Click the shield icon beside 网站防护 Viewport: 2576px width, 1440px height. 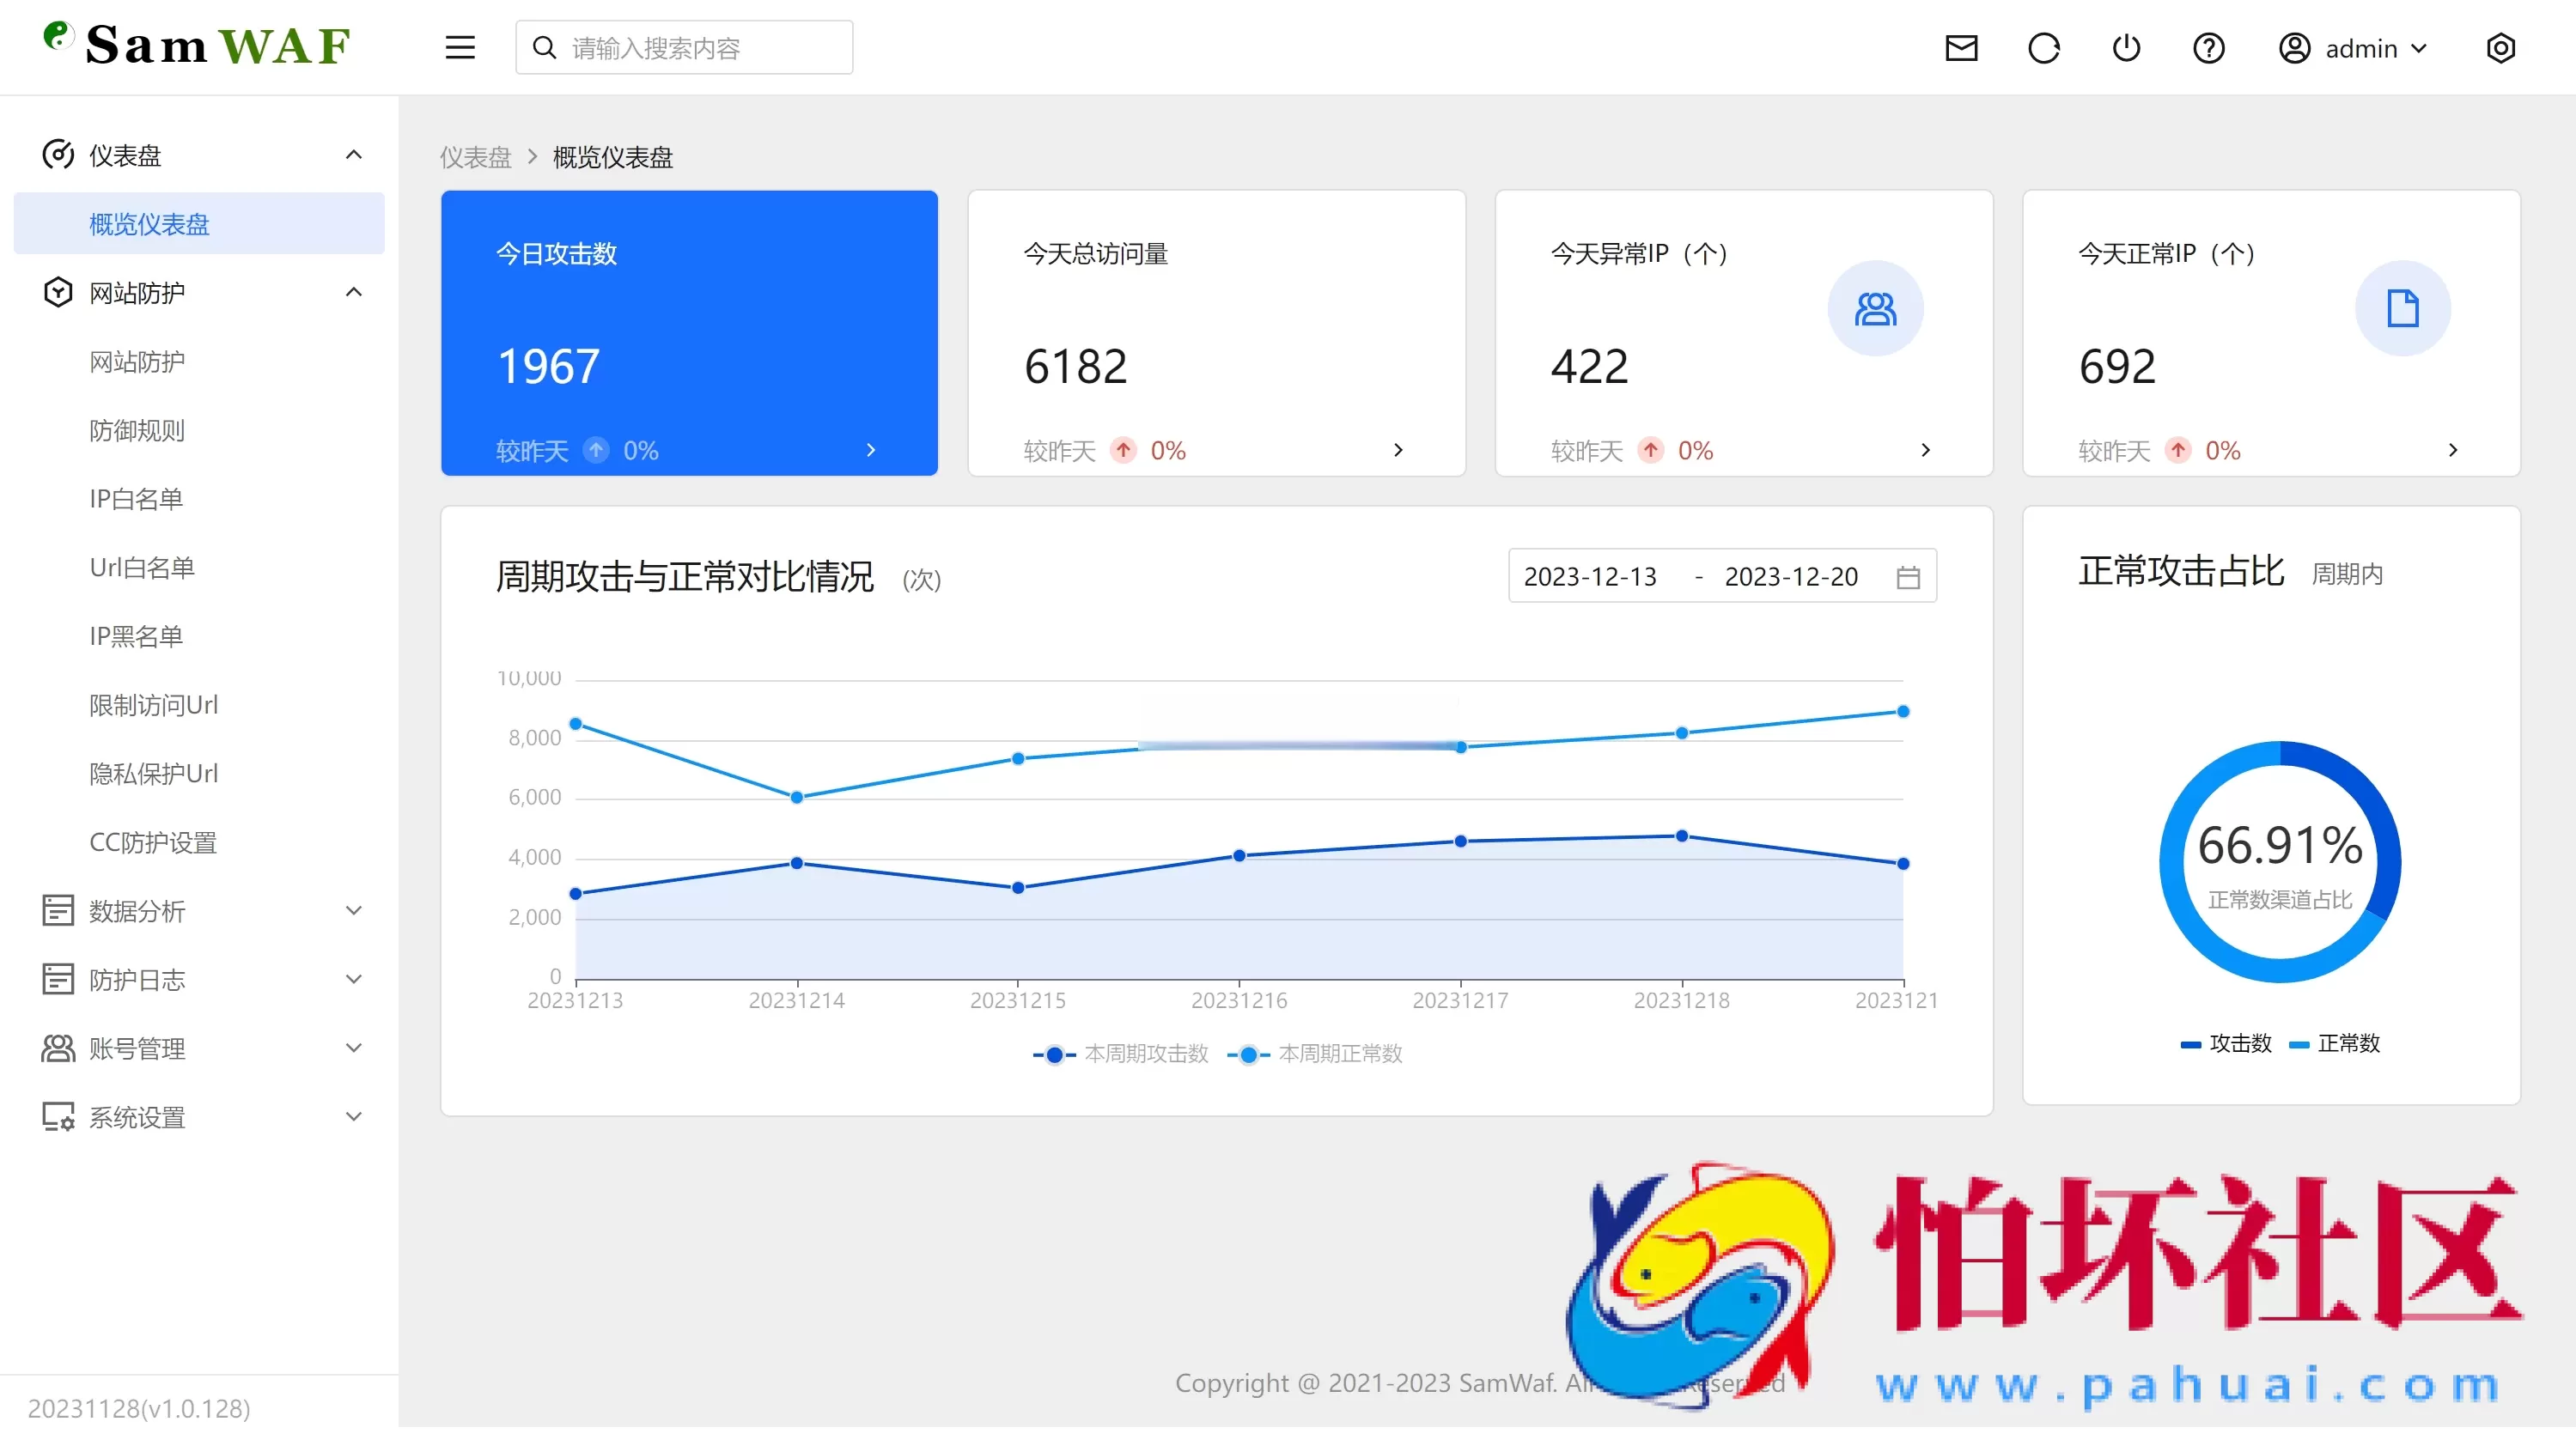coord(58,291)
